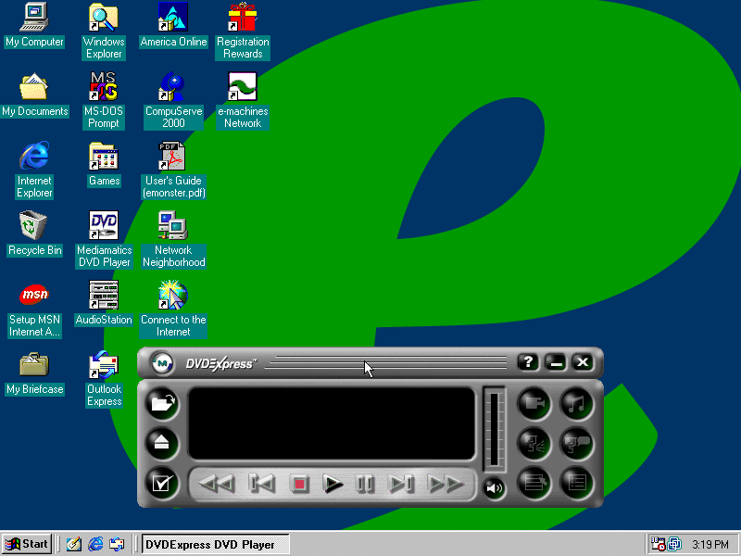
Task: Skip to the previous chapter
Action: [x=262, y=484]
